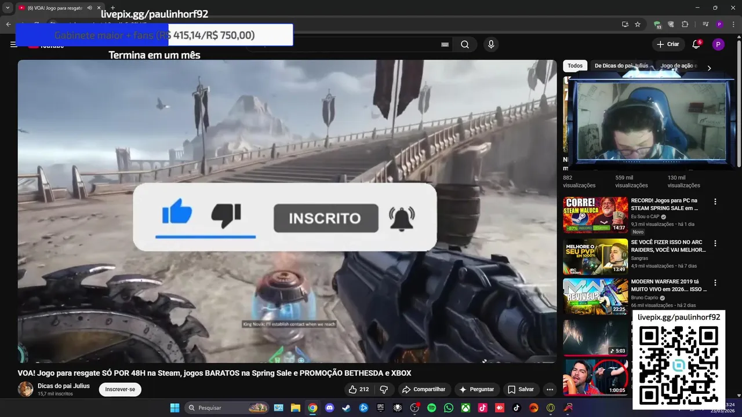The height and width of the screenshot is (417, 742).
Task: Open ARC RAIDERS recommended video title
Action: point(668,246)
